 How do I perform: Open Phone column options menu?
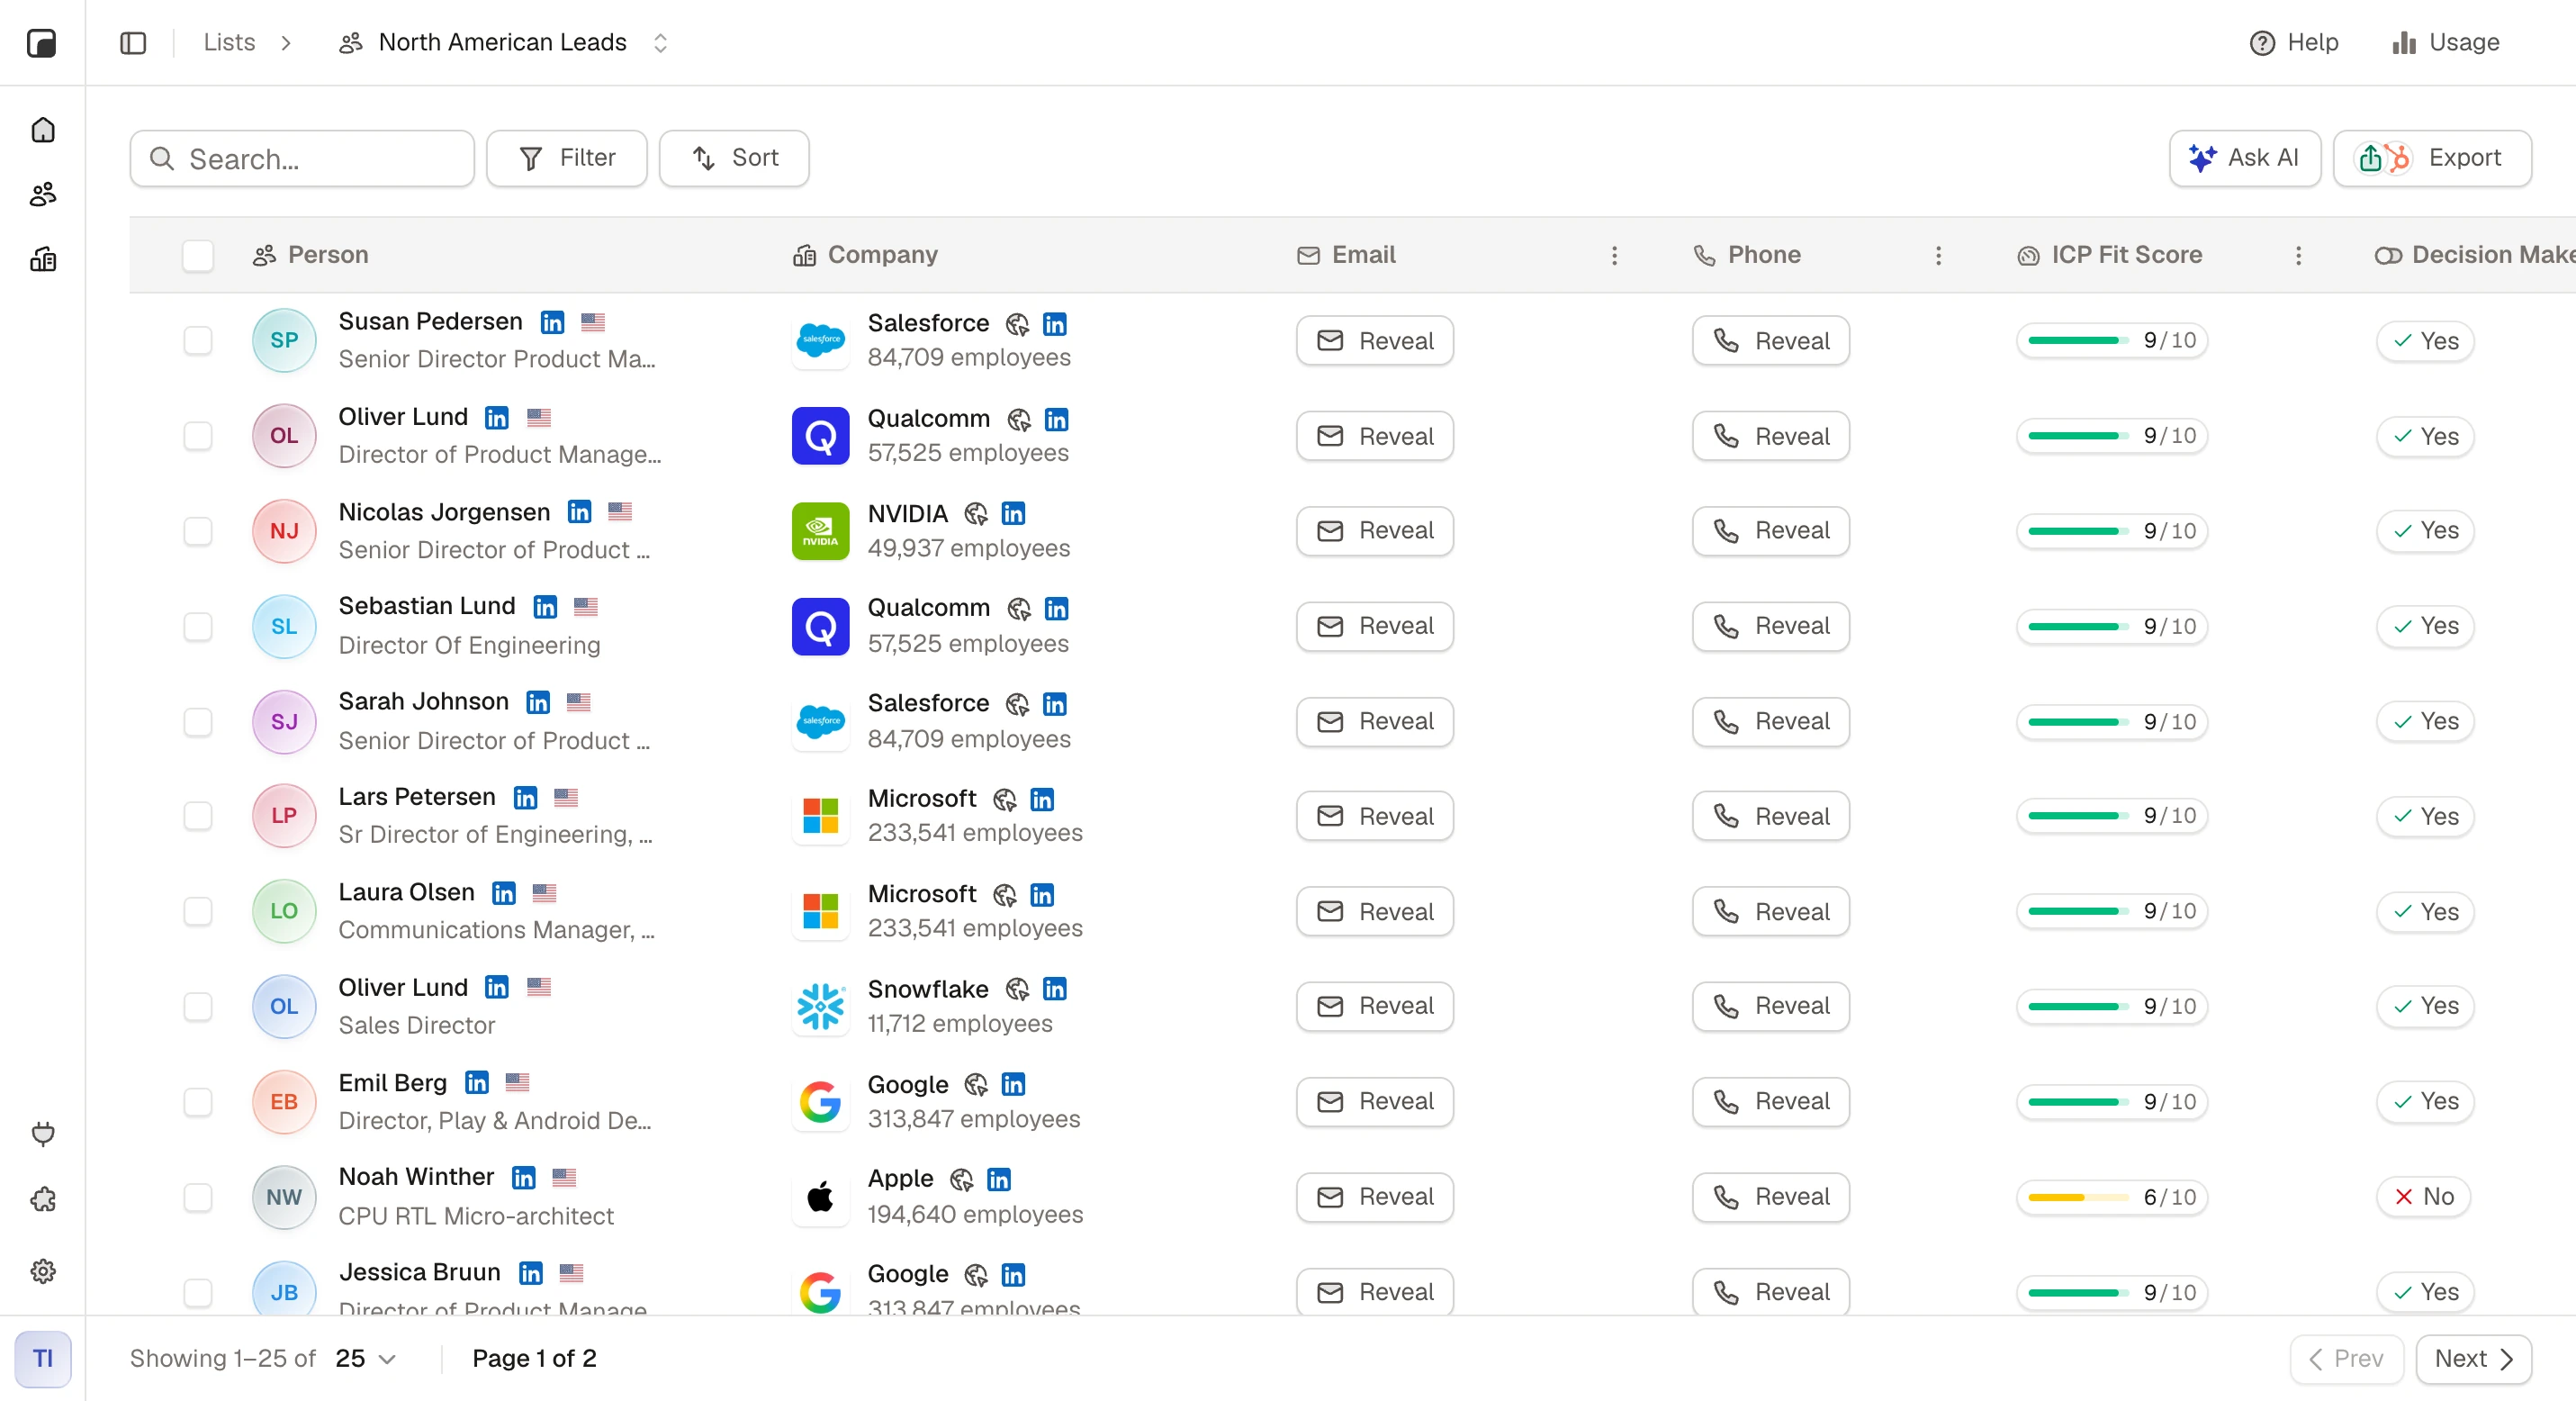click(1938, 256)
